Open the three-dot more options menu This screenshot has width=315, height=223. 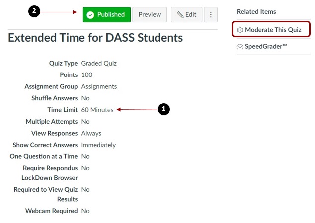coord(211,15)
